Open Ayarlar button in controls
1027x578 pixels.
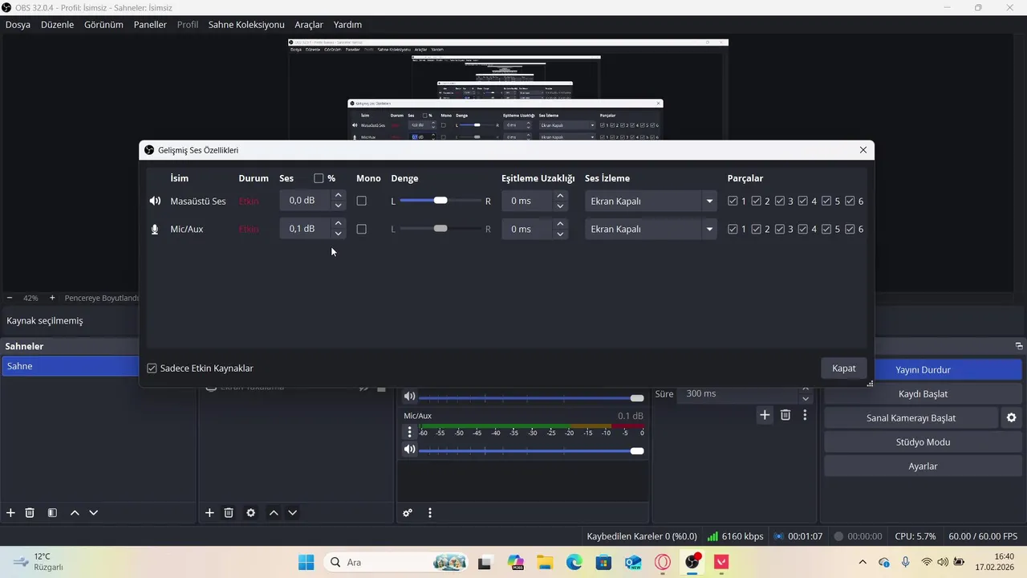[923, 466]
